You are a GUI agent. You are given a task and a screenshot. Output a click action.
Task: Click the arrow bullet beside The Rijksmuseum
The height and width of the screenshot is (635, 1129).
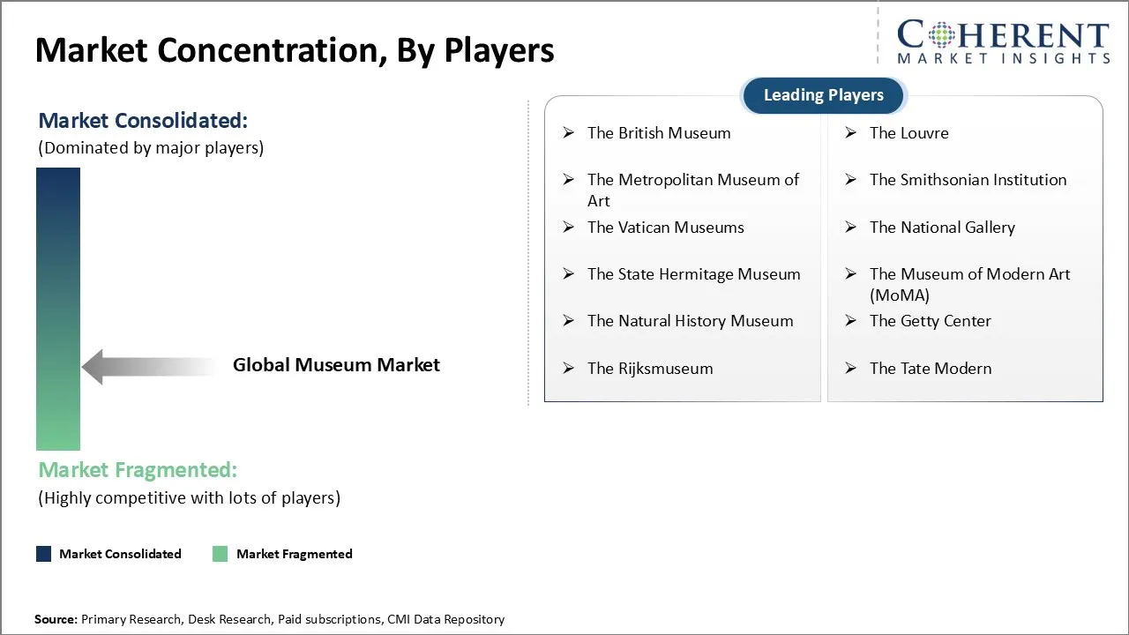569,369
